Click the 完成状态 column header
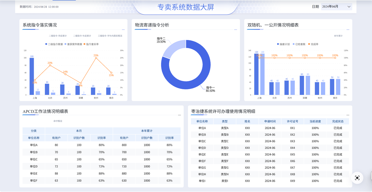The image size is (372, 192). pyautogui.click(x=338, y=121)
